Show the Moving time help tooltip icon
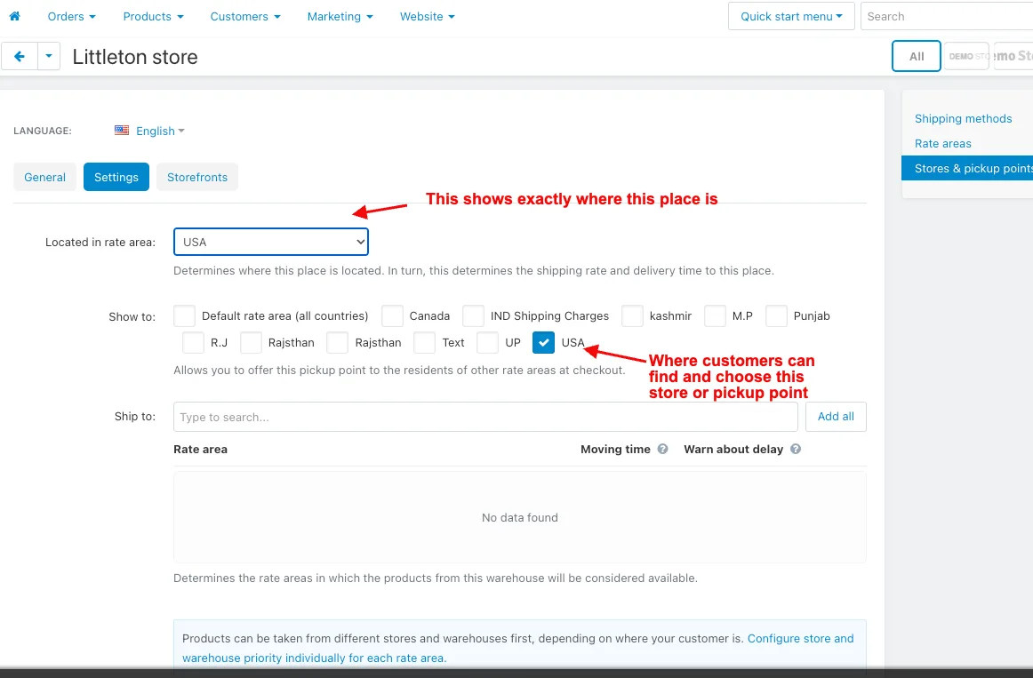The height and width of the screenshot is (678, 1033). (x=663, y=449)
